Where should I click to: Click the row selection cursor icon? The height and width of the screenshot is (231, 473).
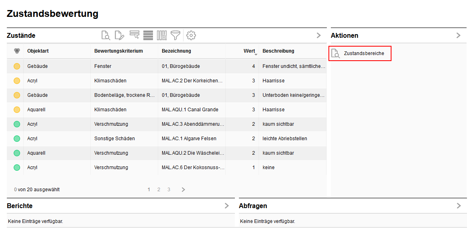[134, 35]
